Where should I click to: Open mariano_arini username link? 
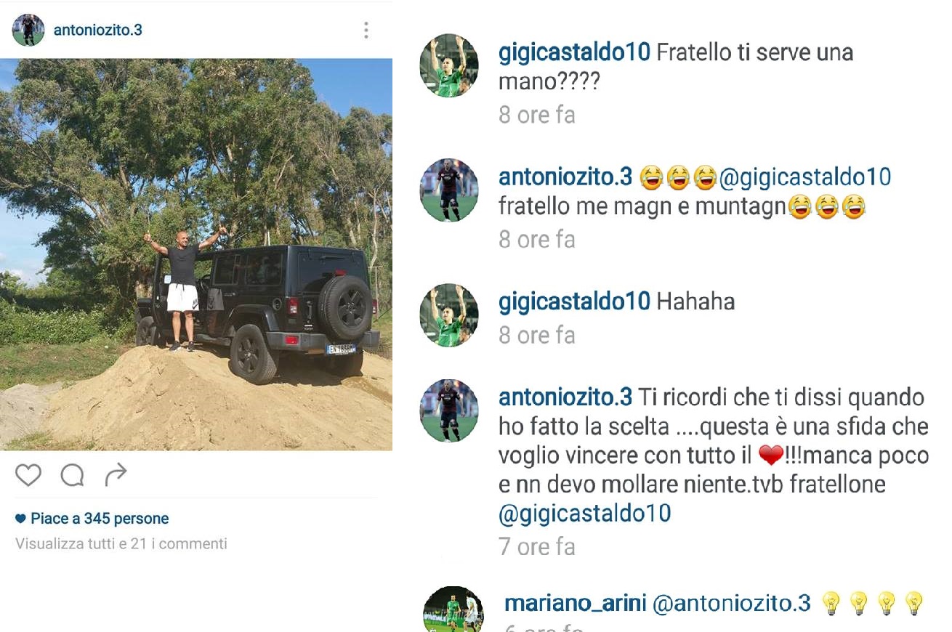click(575, 603)
